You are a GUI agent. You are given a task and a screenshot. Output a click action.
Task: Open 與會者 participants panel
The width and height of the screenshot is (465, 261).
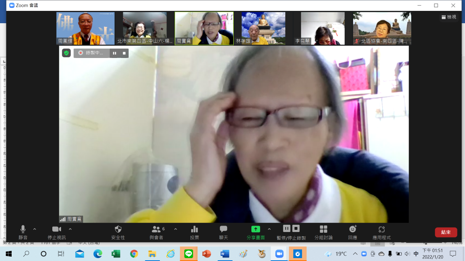click(x=157, y=232)
